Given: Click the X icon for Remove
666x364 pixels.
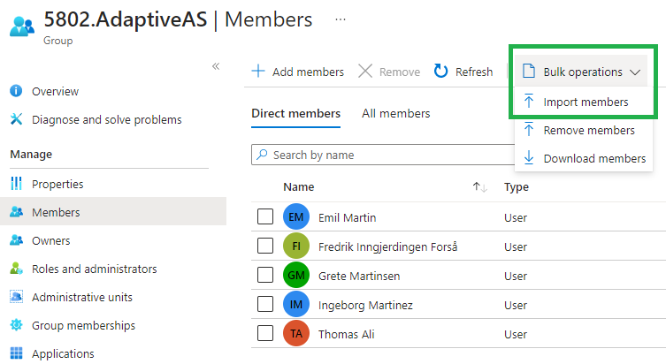Looking at the screenshot, I should 365,71.
